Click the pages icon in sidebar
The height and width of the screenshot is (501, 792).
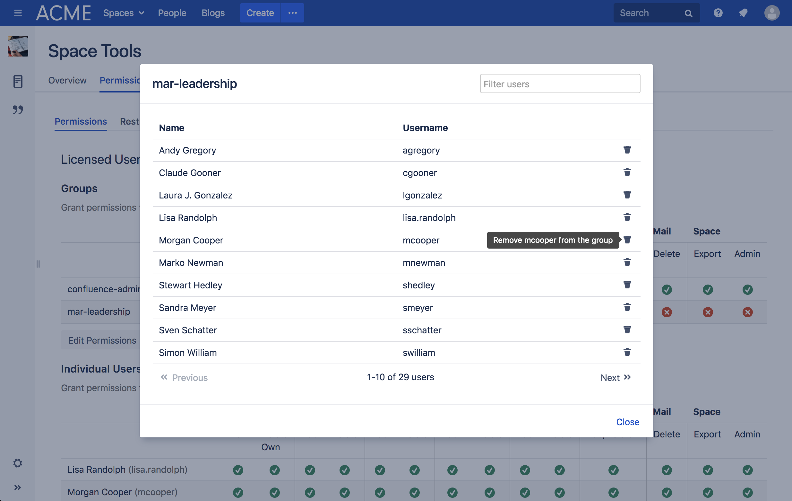[x=18, y=82]
